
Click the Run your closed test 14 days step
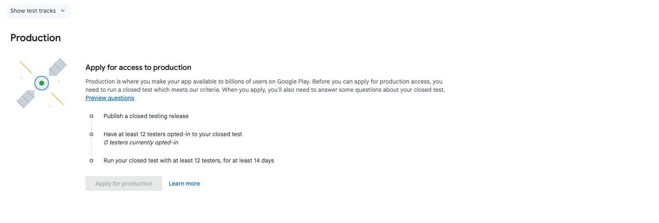click(189, 160)
